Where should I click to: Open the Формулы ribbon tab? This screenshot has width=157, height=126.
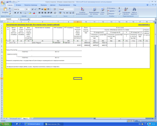[44, 5]
